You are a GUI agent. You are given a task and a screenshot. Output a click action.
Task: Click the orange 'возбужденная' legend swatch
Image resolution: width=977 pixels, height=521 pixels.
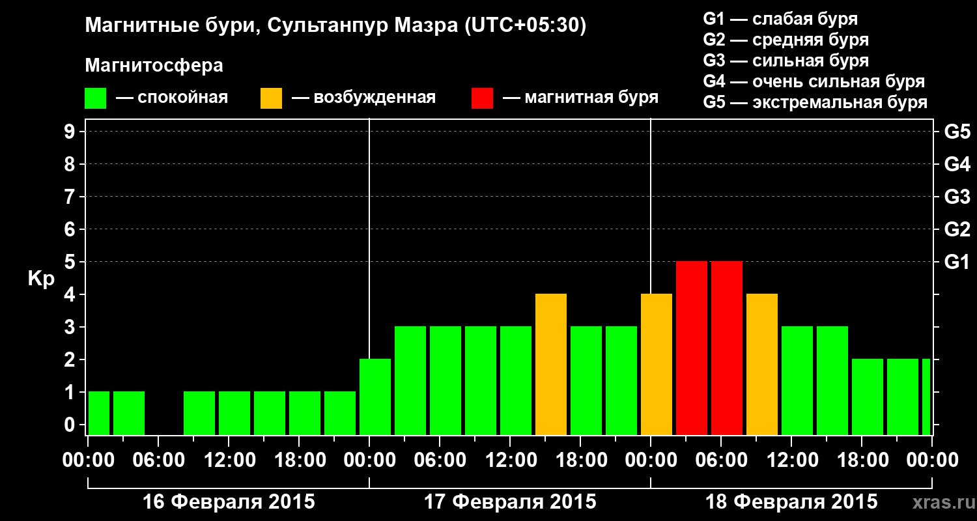tap(271, 98)
